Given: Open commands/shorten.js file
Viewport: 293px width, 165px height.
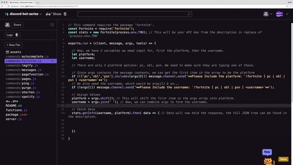Looking at the screenshot, I should click(22, 93).
